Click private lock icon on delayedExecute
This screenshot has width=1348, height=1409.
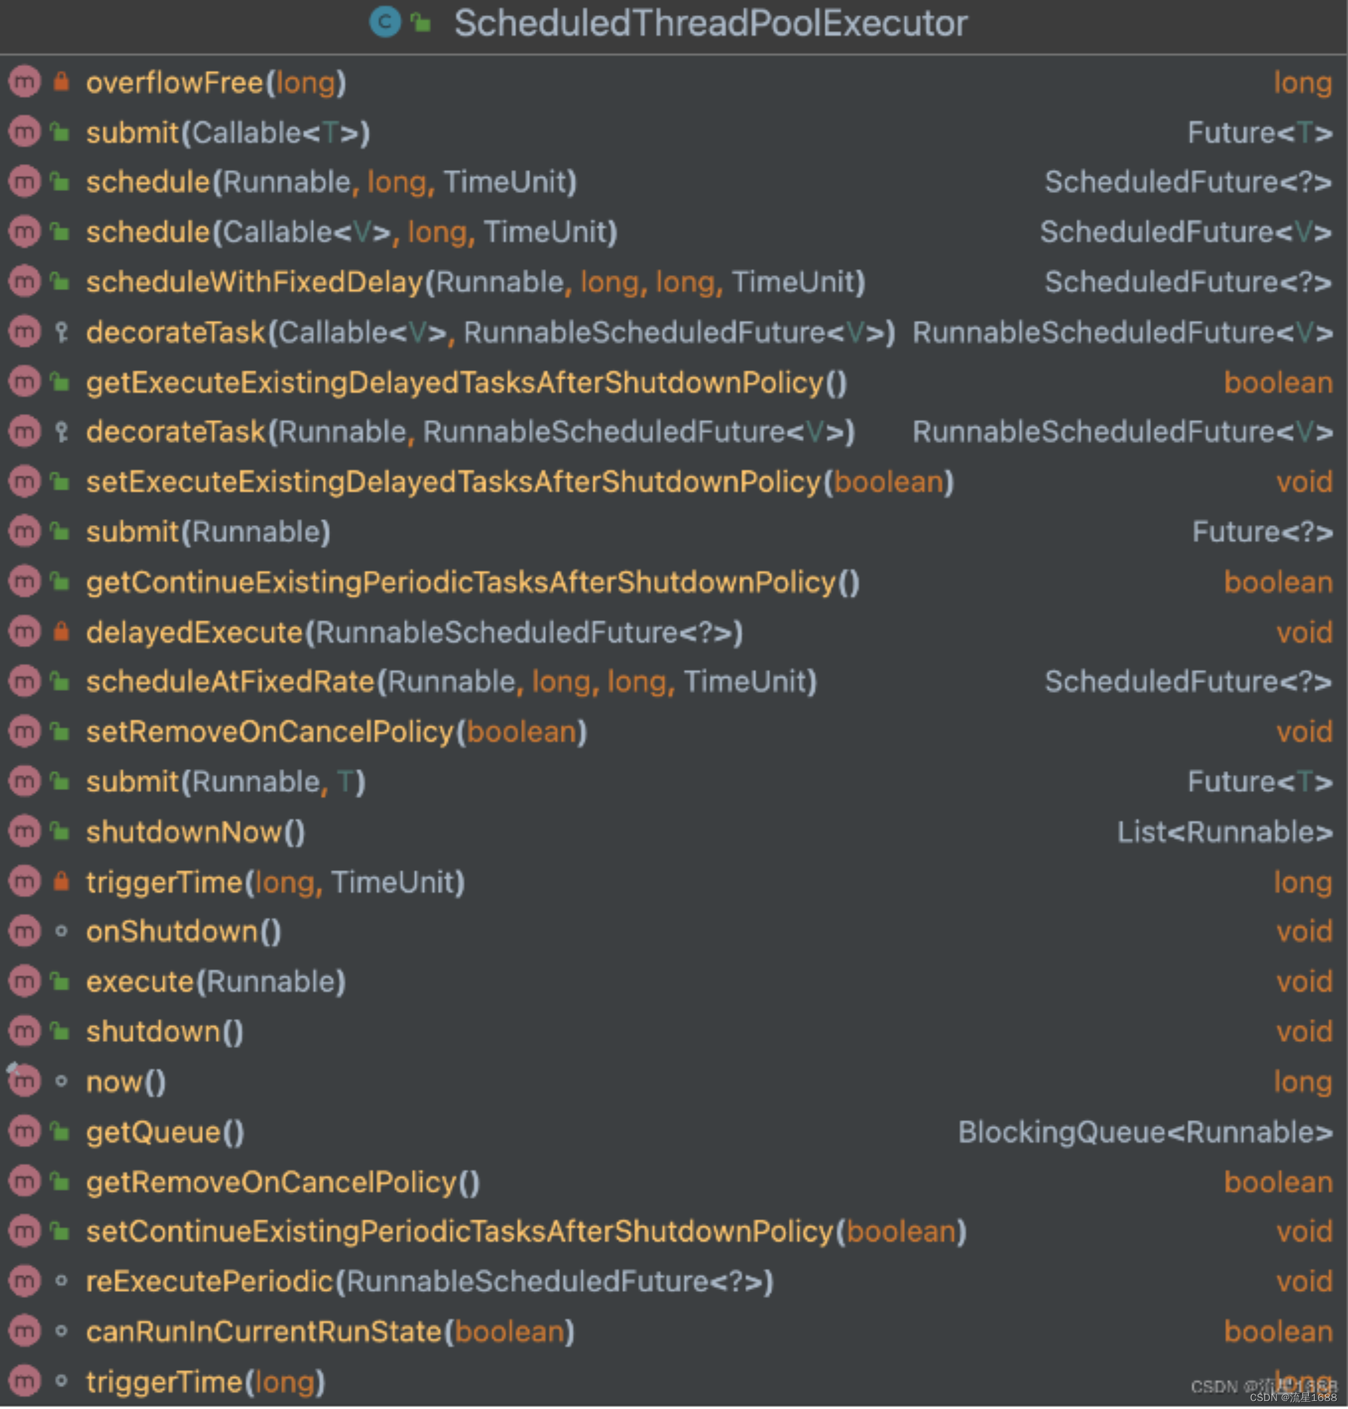[61, 631]
